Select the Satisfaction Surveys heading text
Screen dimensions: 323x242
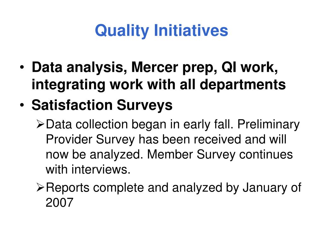tap(102, 105)
